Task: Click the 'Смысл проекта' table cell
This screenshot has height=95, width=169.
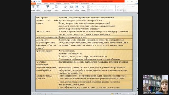Action: (47, 33)
